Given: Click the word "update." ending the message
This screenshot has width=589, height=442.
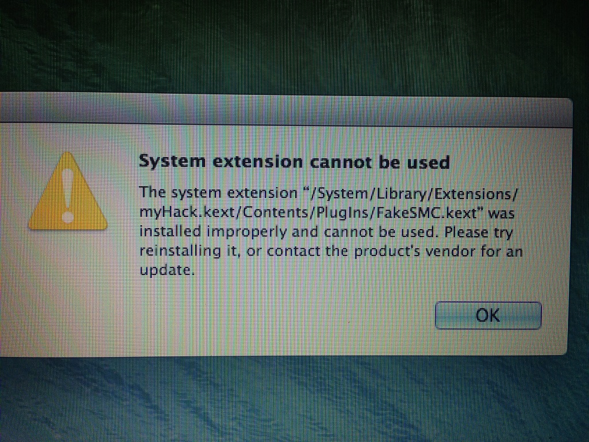Looking at the screenshot, I should (167, 270).
